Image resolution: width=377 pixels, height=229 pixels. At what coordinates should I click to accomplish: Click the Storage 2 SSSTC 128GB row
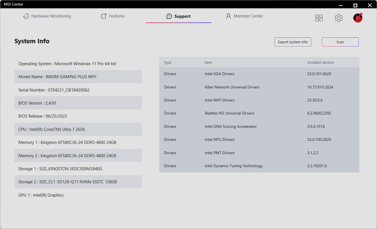pos(78,182)
